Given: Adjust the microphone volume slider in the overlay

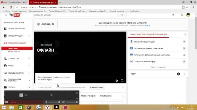Looking at the screenshot, I should coord(54,102).
